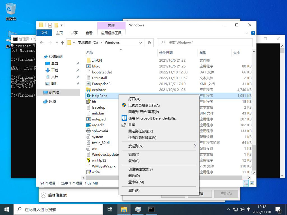Open the 应用程序工具 ribbon tab
The height and width of the screenshot is (215, 287).
(111, 33)
